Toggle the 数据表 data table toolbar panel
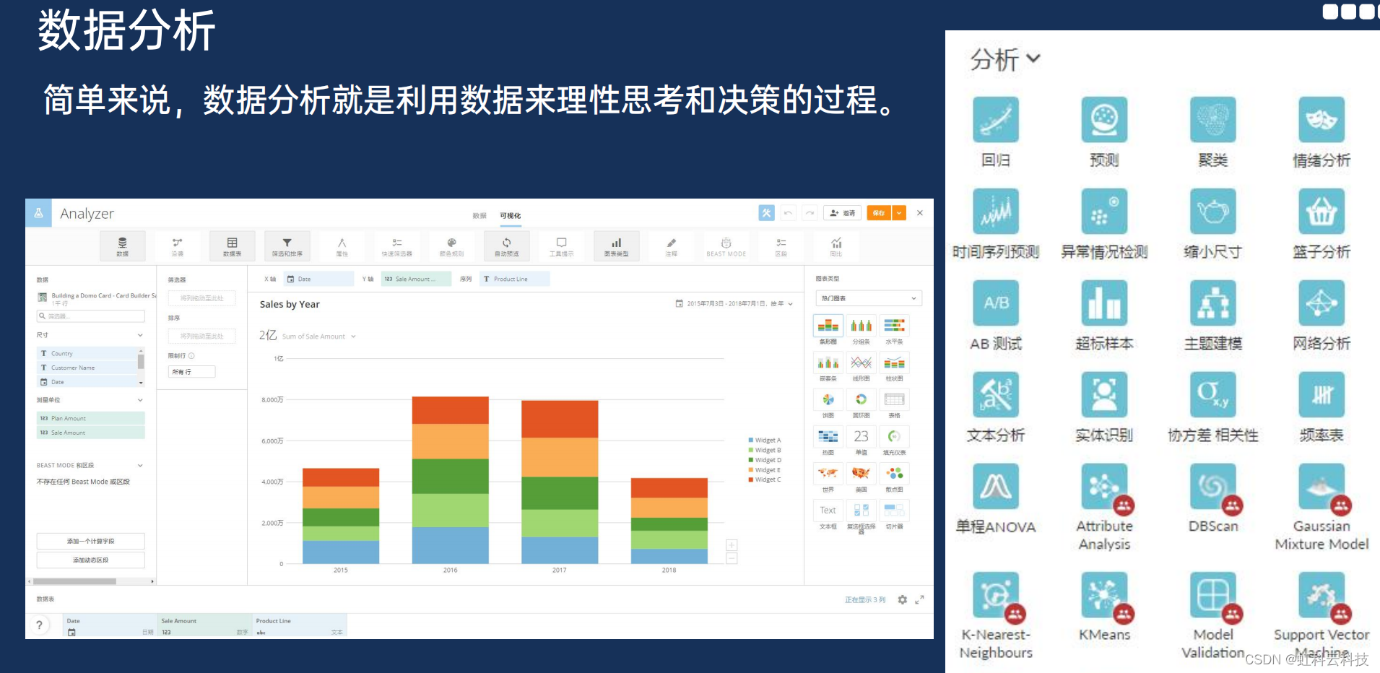This screenshot has height=673, width=1380. click(x=233, y=246)
